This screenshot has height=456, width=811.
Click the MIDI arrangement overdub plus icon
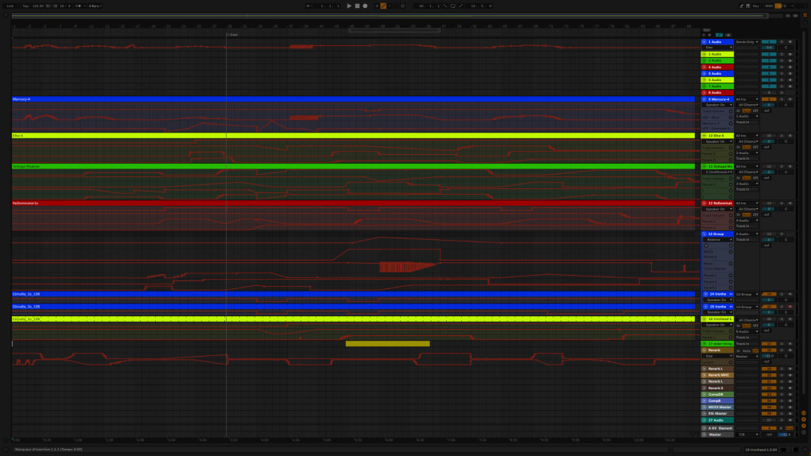coord(377,6)
